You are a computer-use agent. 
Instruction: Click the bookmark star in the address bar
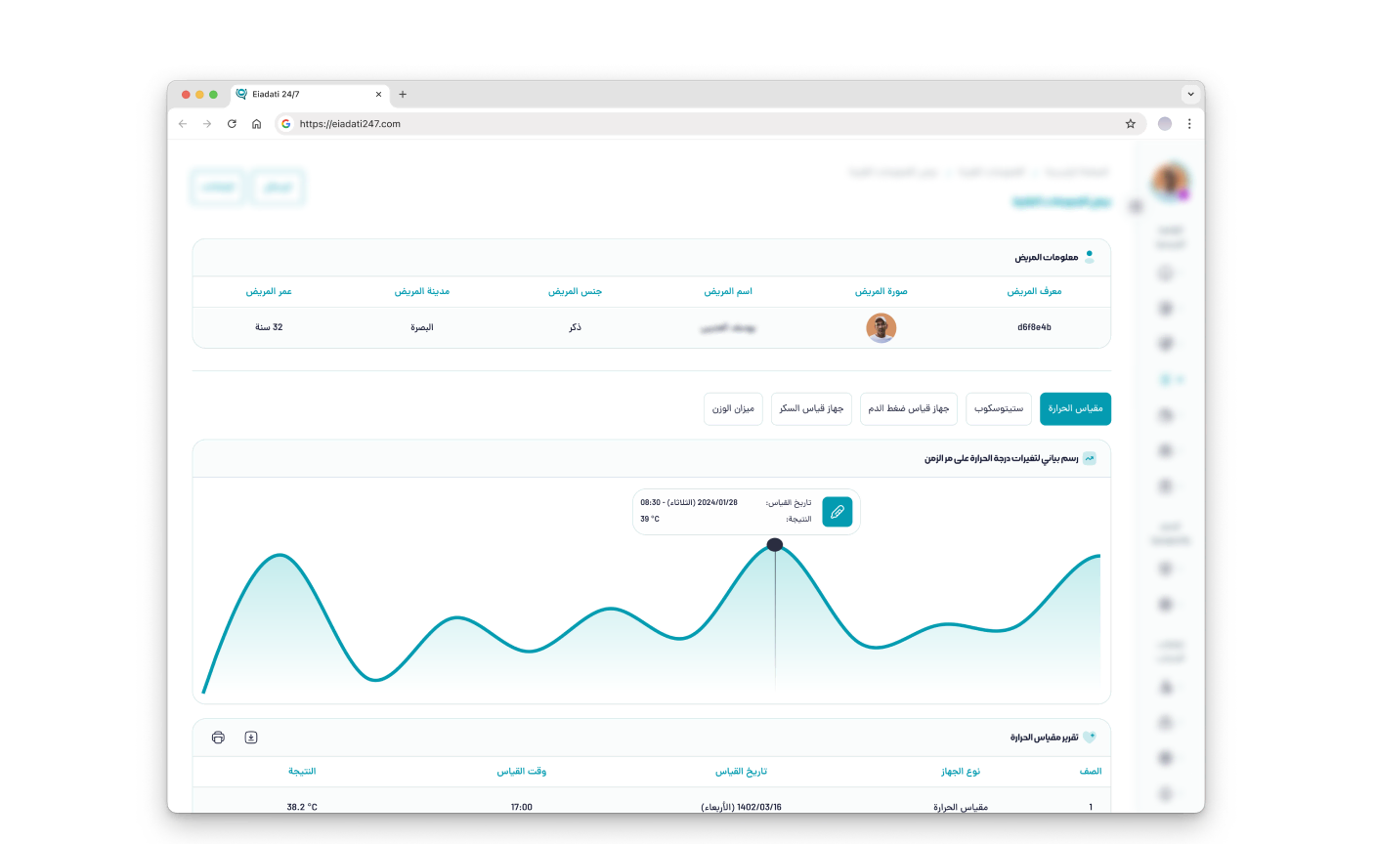click(1130, 124)
